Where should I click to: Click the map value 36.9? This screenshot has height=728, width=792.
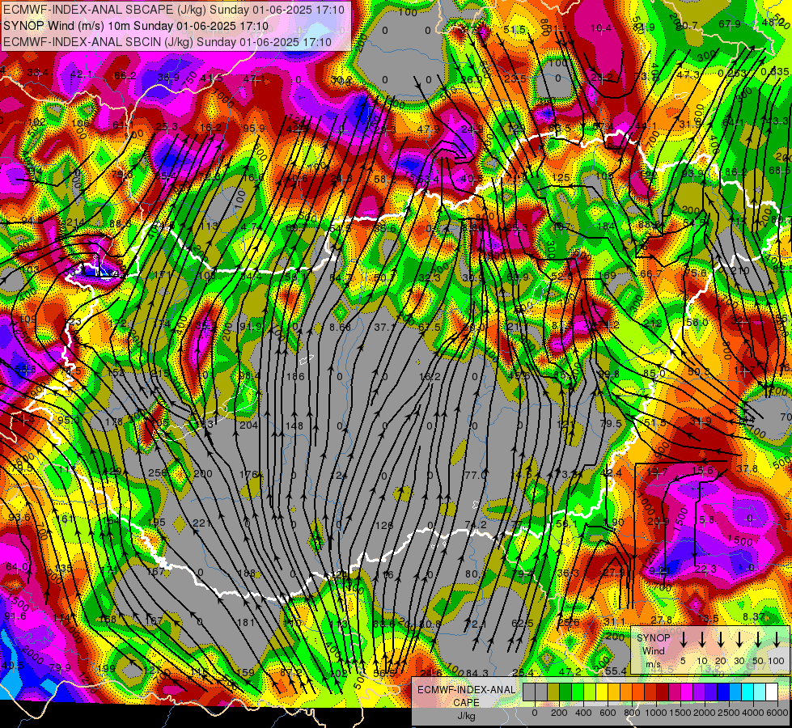[168, 77]
